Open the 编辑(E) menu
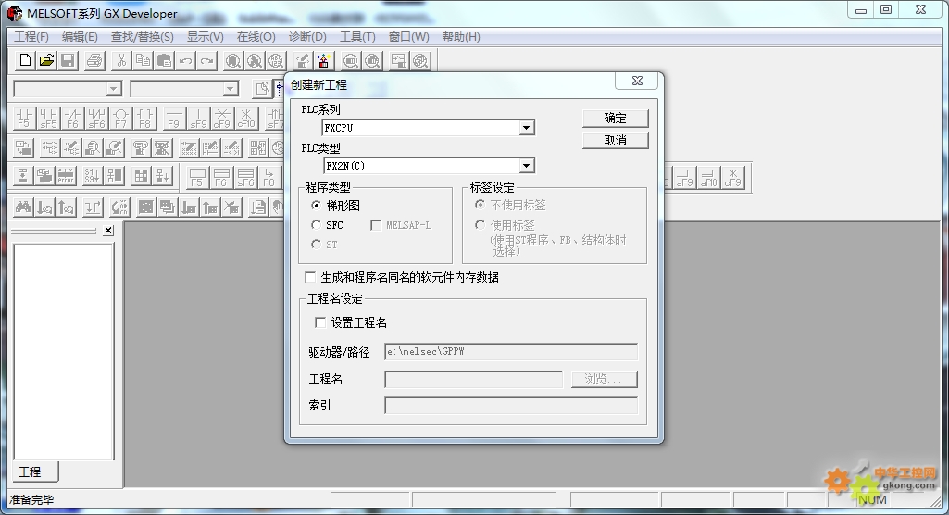 [x=80, y=37]
